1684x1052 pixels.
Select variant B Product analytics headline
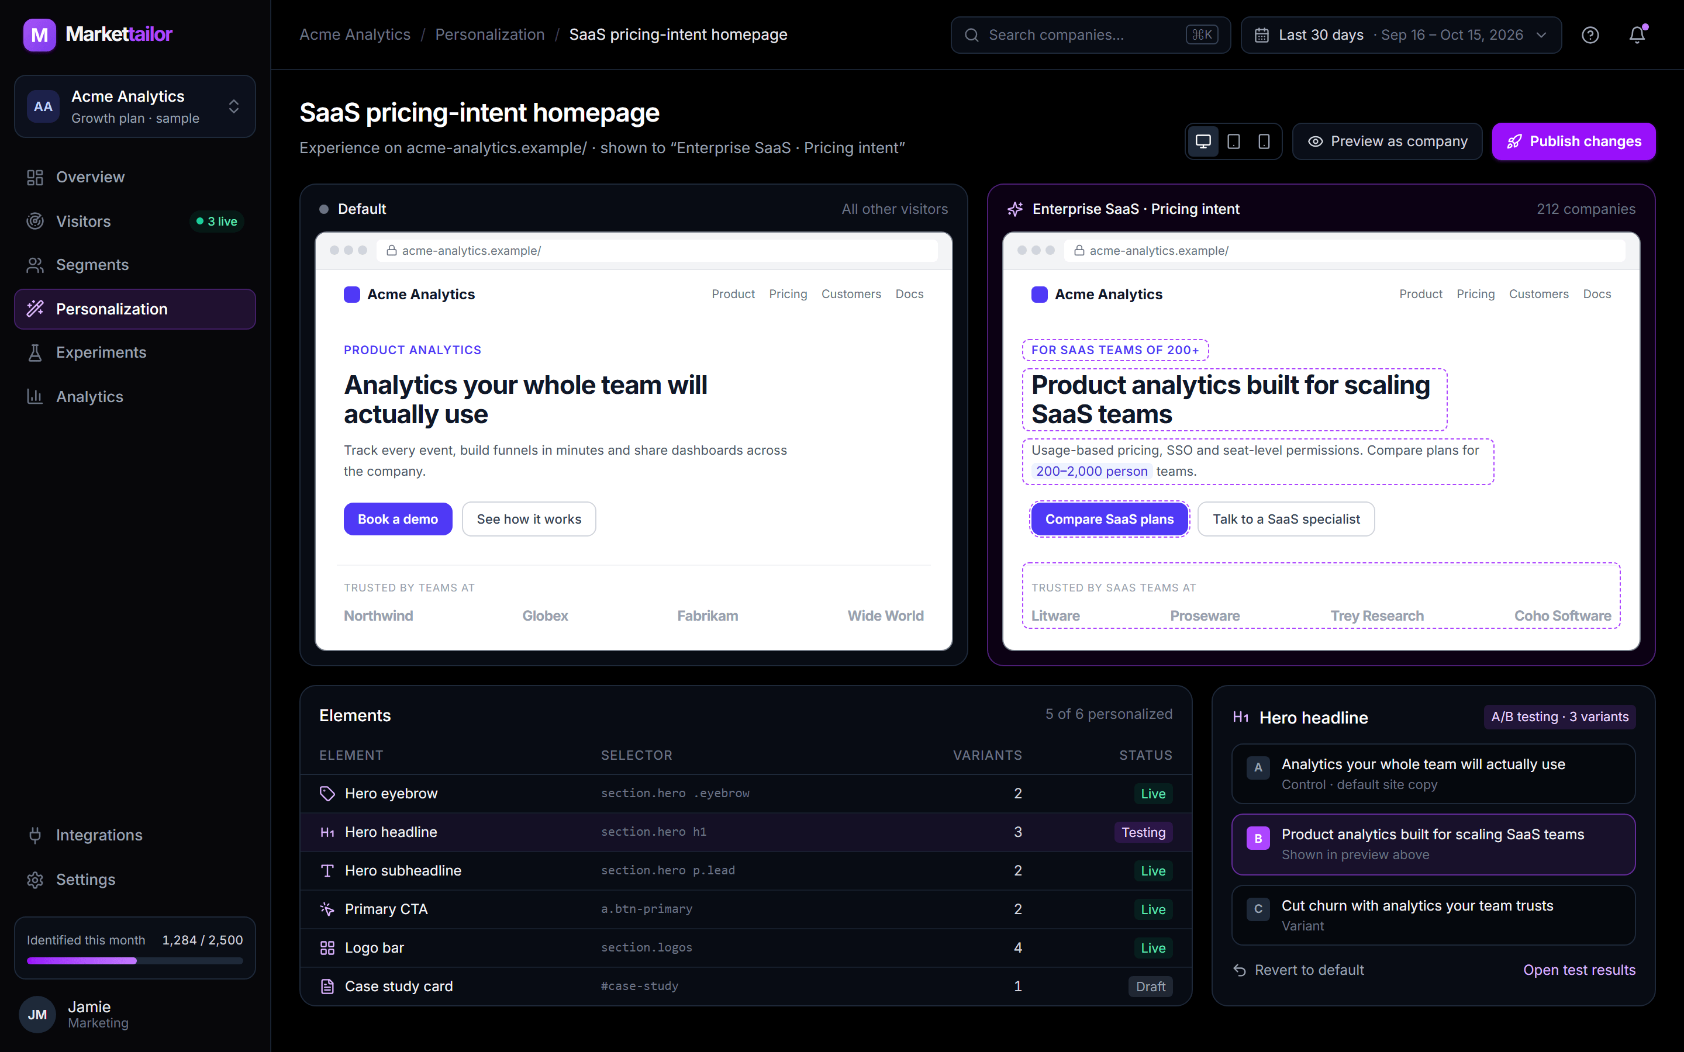click(1433, 844)
